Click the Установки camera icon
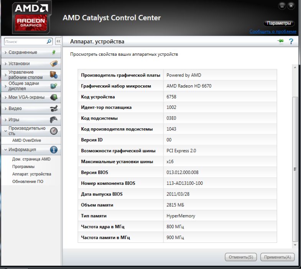301x269 pixels. tap(54, 63)
